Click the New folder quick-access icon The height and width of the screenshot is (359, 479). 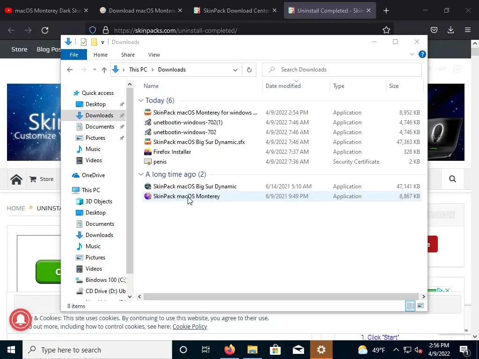[x=94, y=42]
